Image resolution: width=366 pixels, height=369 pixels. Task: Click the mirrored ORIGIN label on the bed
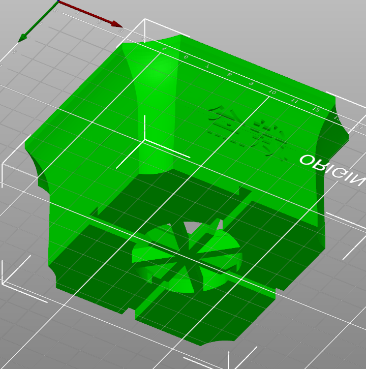tap(332, 171)
